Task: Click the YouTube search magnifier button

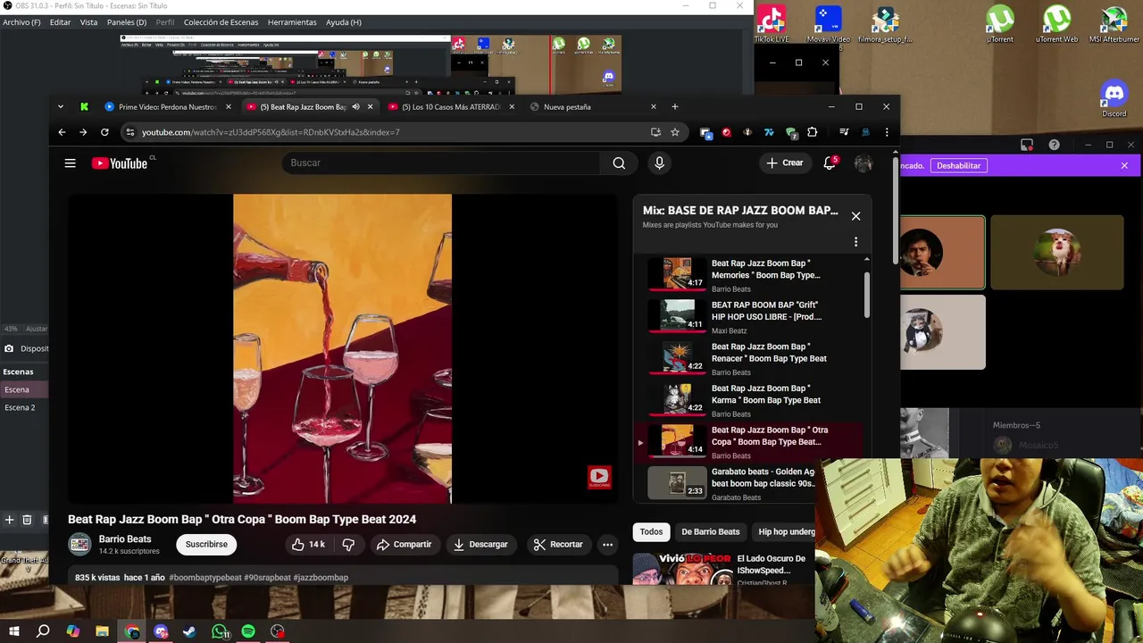Action: [x=619, y=163]
